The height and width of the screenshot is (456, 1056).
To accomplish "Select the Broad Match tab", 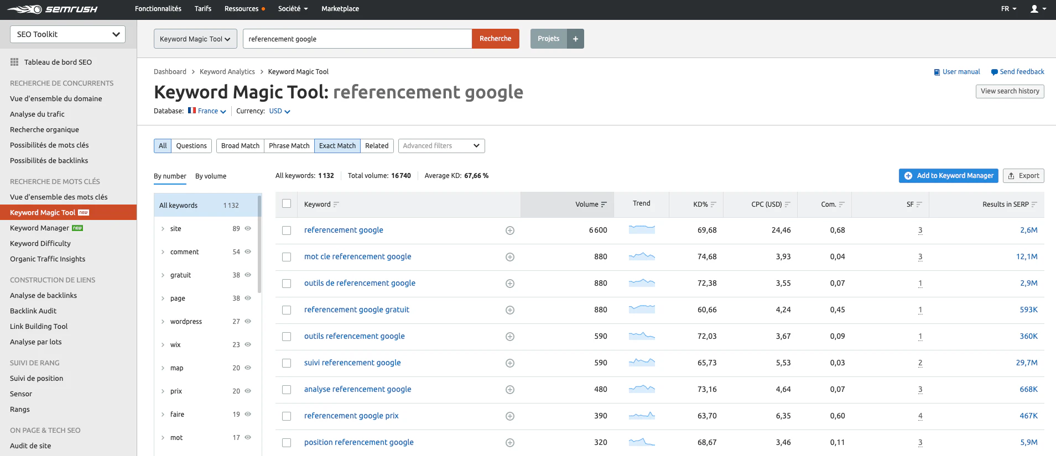I will point(240,146).
